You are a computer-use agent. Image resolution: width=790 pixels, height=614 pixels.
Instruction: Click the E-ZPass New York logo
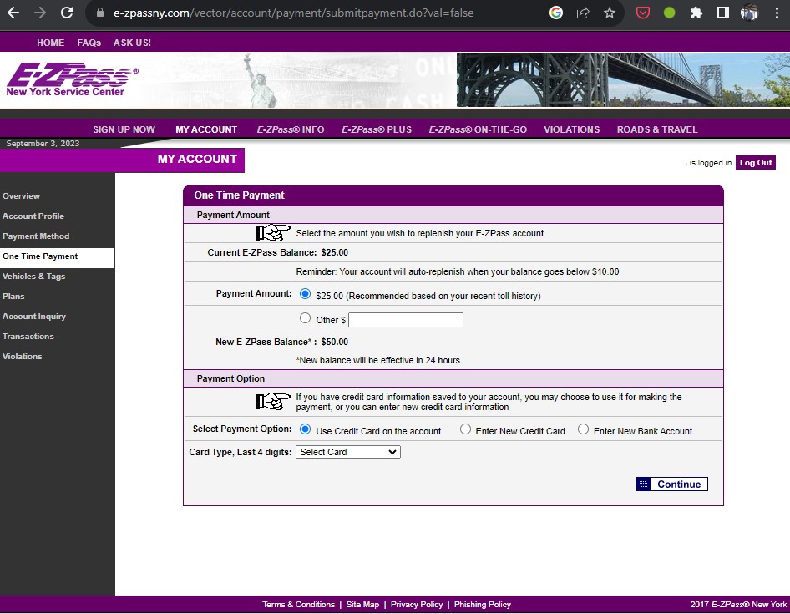[72, 79]
